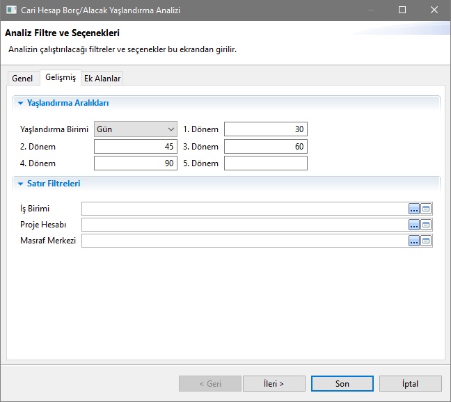451x402 pixels.
Task: Select the Gelişmiş tab
Action: 60,78
